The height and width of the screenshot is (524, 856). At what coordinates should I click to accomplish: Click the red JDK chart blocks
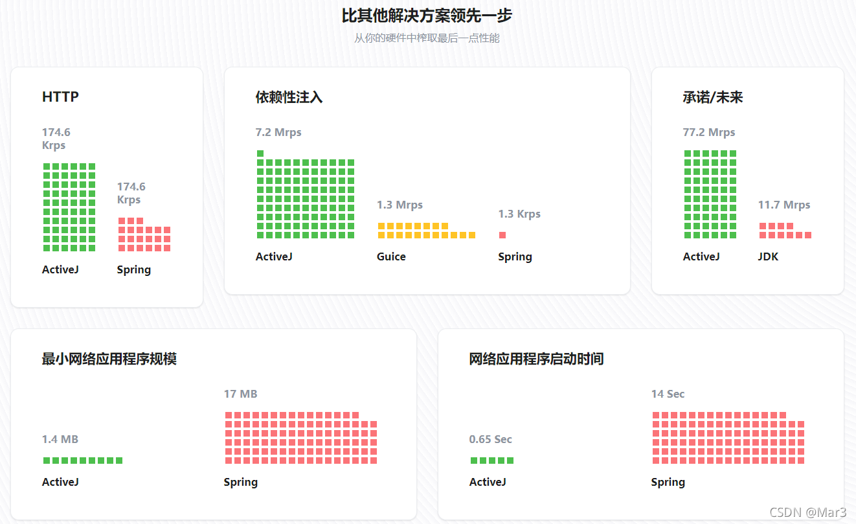785,230
